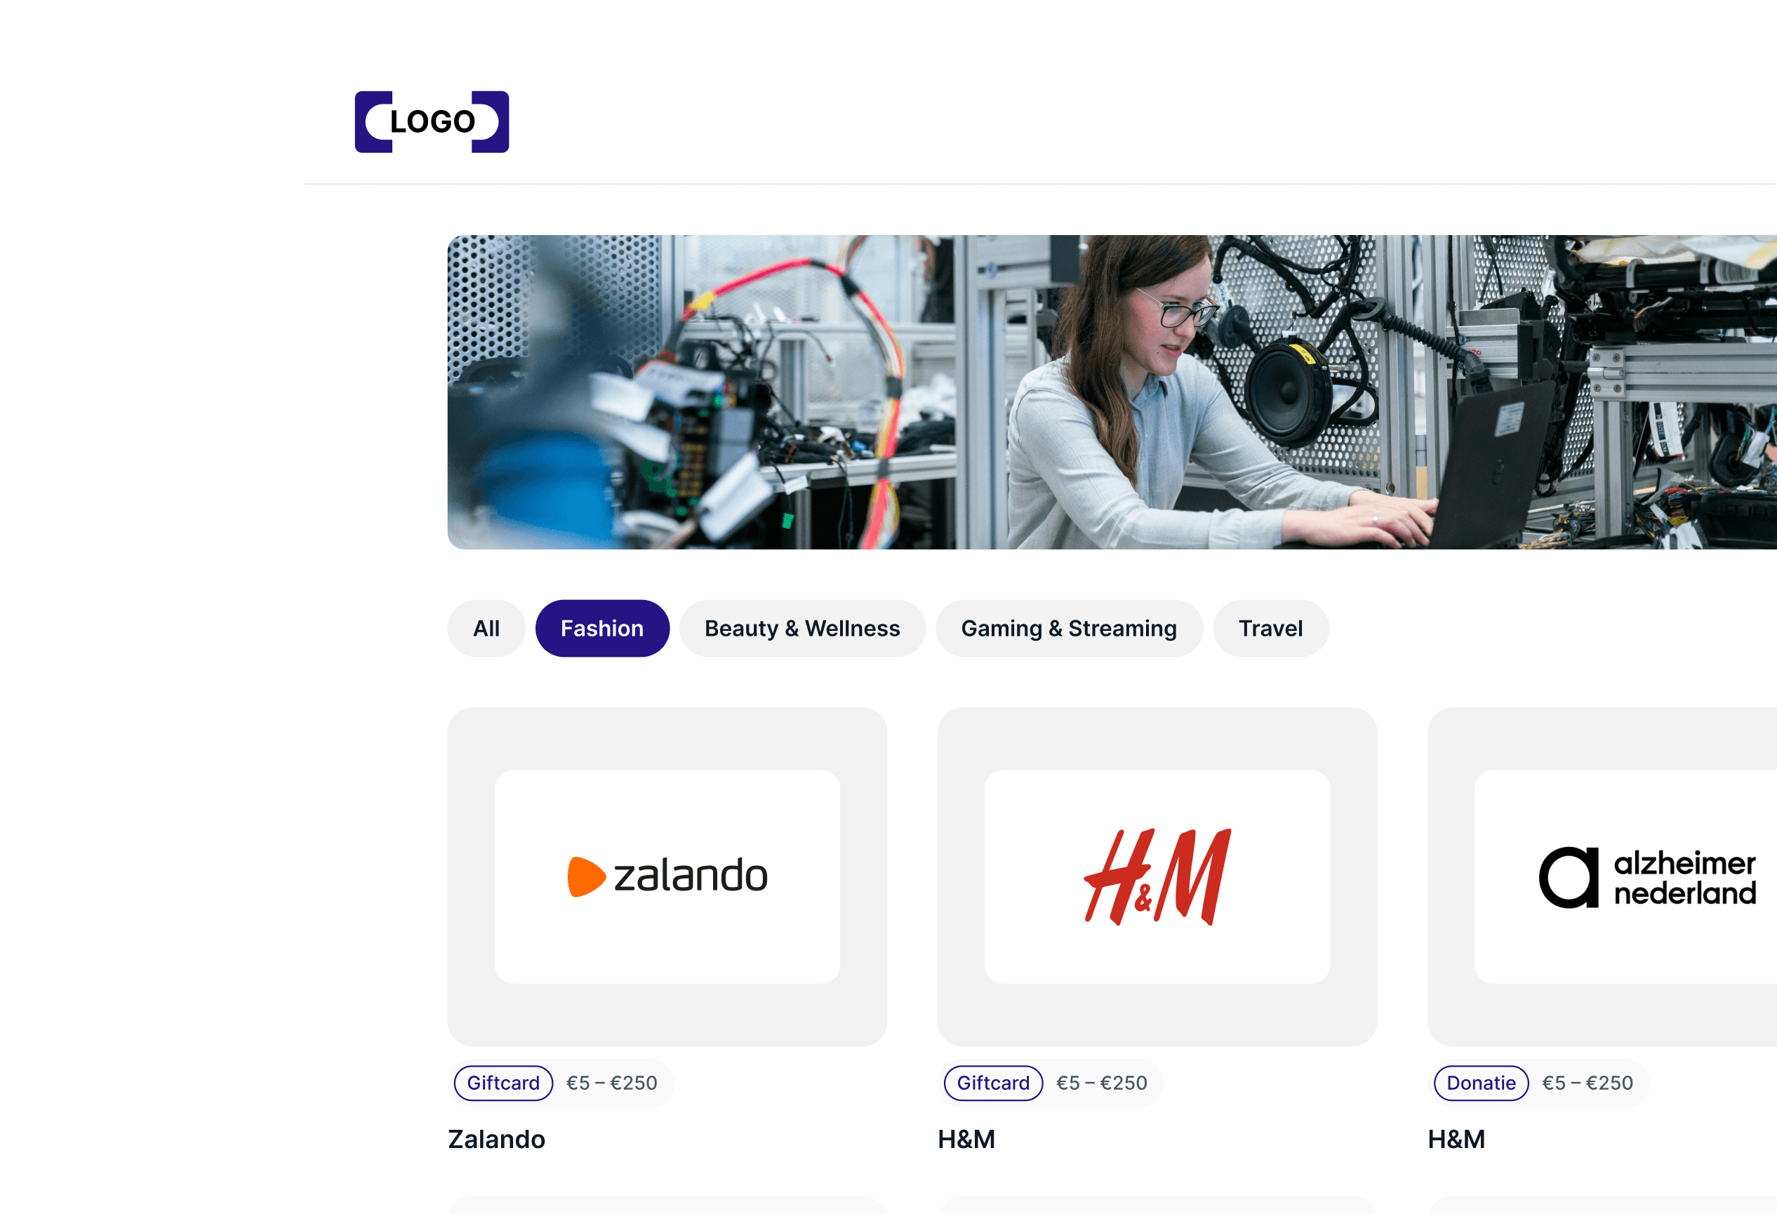
Task: Click the hero banner photo of engineer
Action: click(1112, 392)
